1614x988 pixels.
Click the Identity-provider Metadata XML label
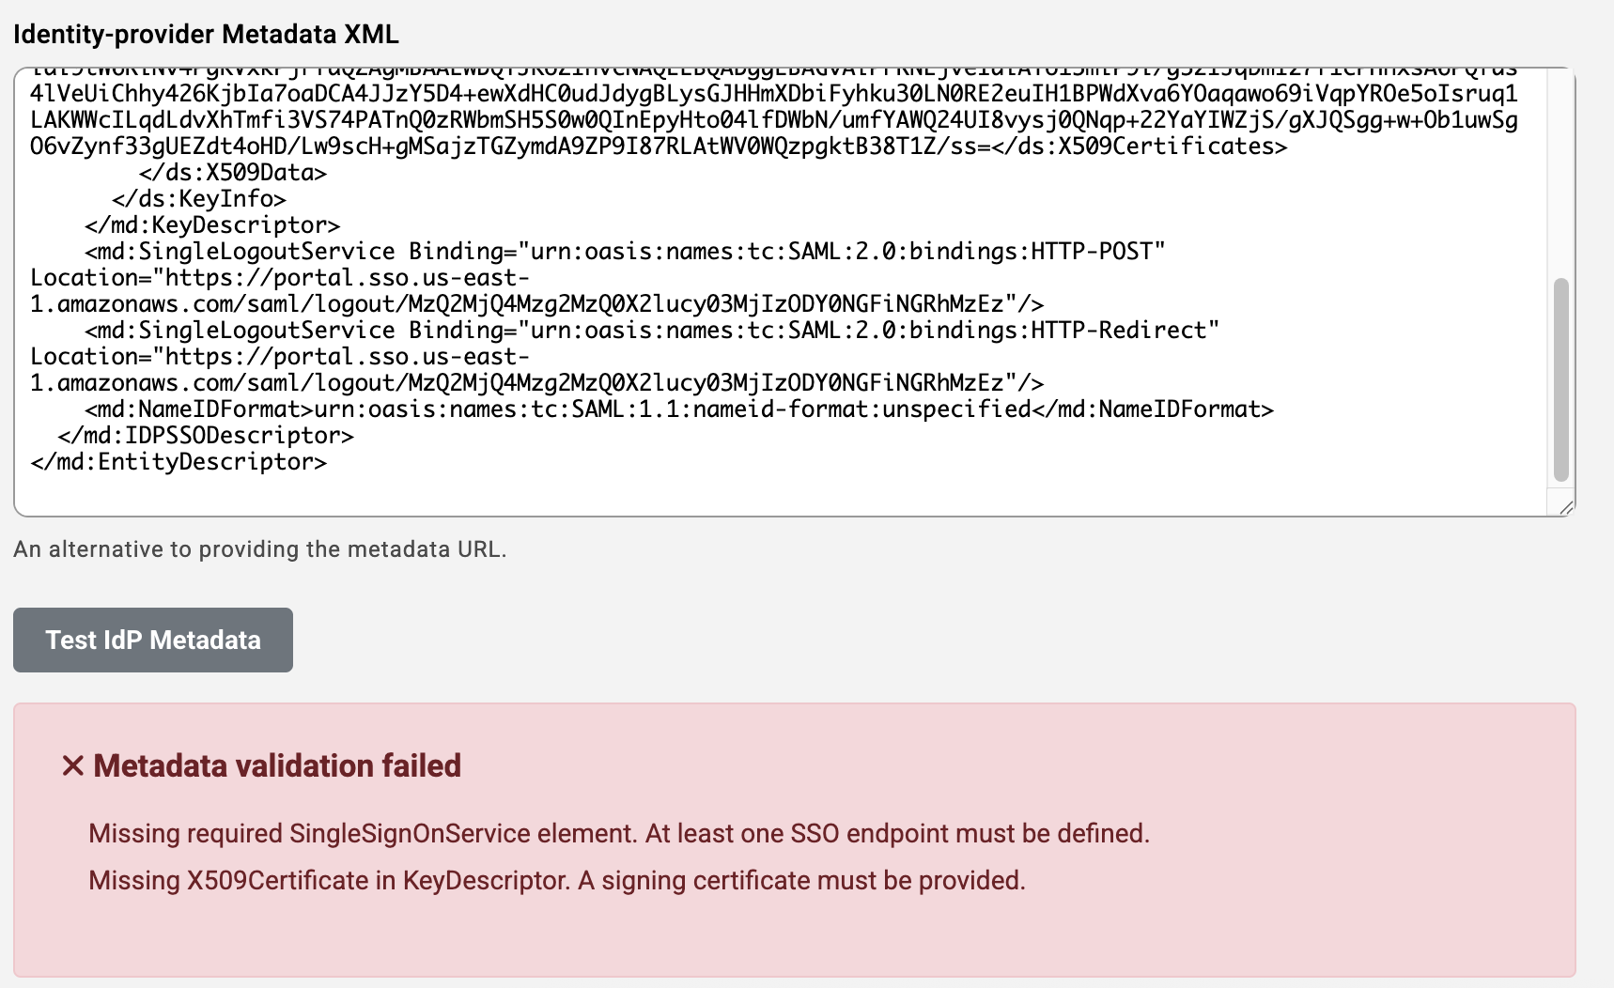click(206, 35)
